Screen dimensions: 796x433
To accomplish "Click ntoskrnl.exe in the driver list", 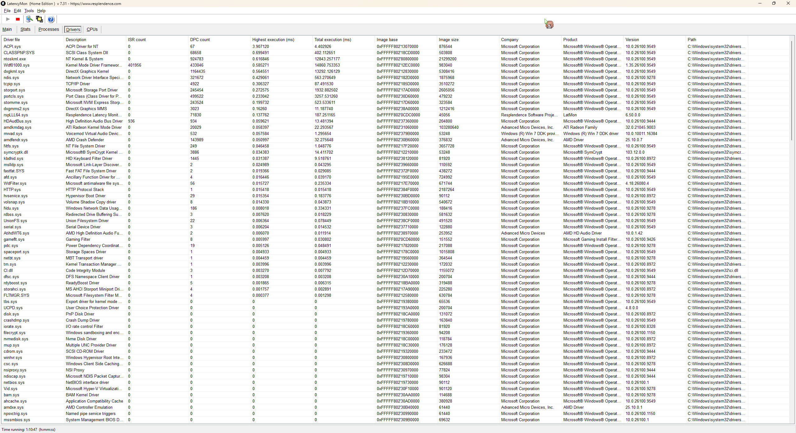I will tap(15, 59).
